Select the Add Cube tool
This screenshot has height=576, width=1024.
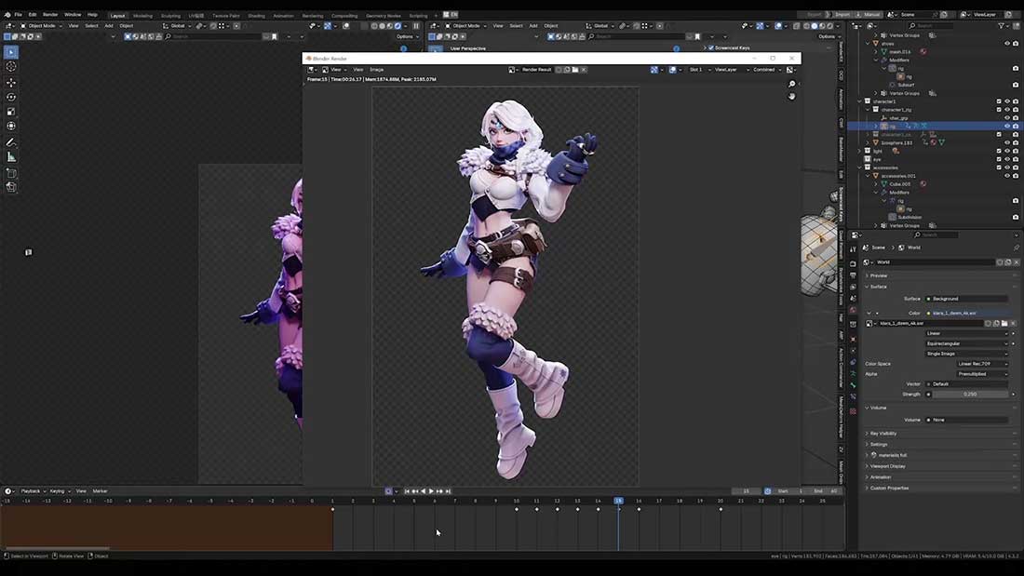tap(11, 173)
